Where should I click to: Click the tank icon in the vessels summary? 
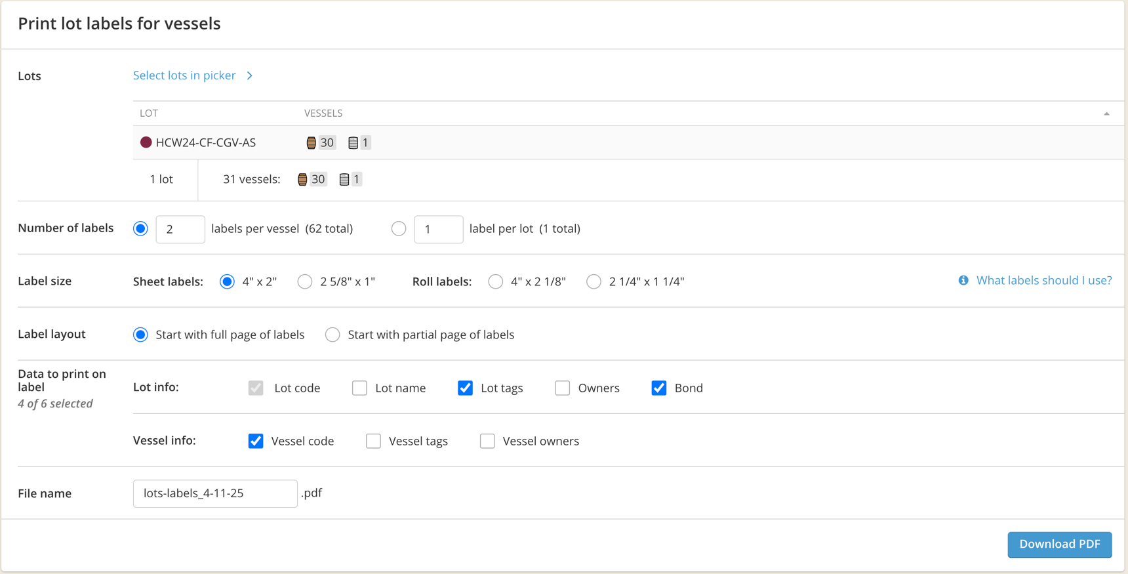click(344, 180)
